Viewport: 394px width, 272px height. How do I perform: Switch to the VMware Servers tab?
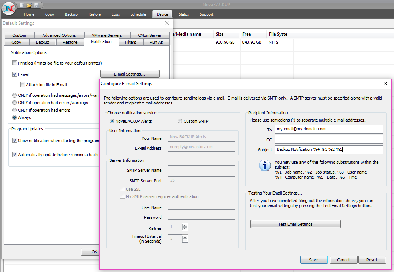(107, 35)
